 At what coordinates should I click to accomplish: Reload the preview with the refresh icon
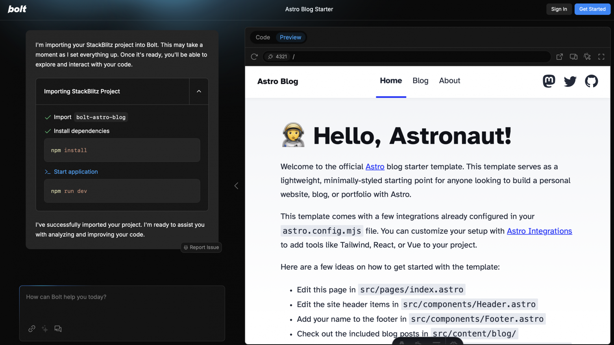[254, 57]
